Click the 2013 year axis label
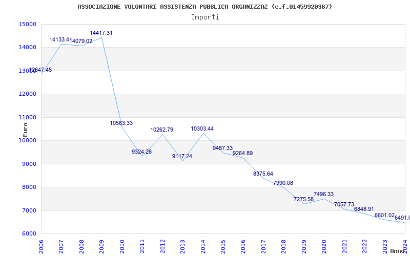Image resolution: width=410 pixels, height=256 pixels. [182, 246]
